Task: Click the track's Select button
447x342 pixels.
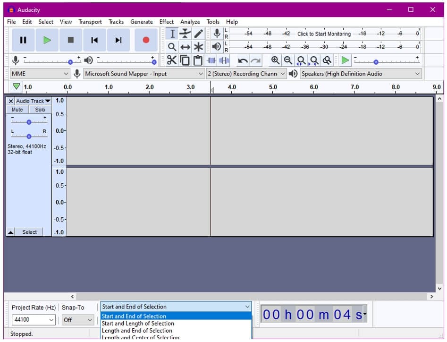Action: pyautogui.click(x=29, y=232)
